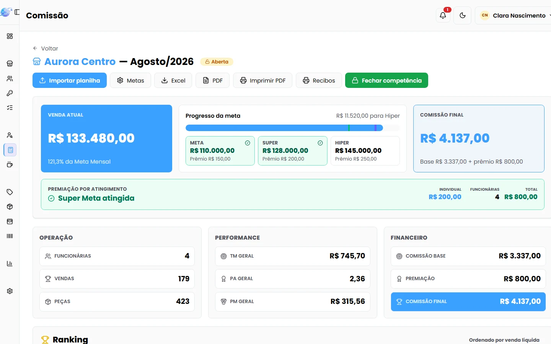Open the store icon in sidebar

click(x=10, y=63)
